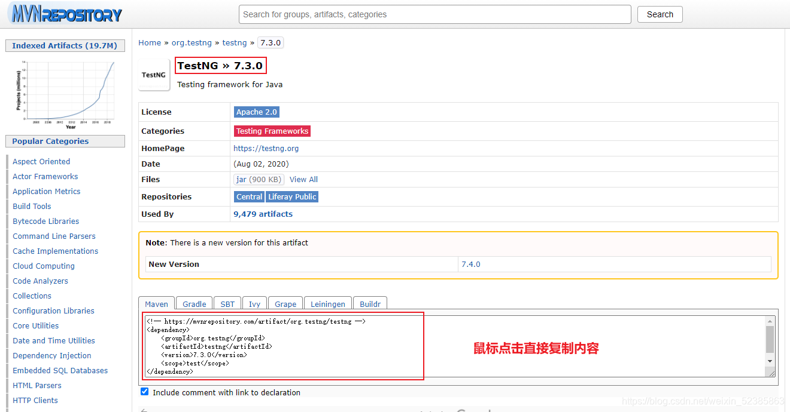
Task: Click the Search button
Action: 660,14
